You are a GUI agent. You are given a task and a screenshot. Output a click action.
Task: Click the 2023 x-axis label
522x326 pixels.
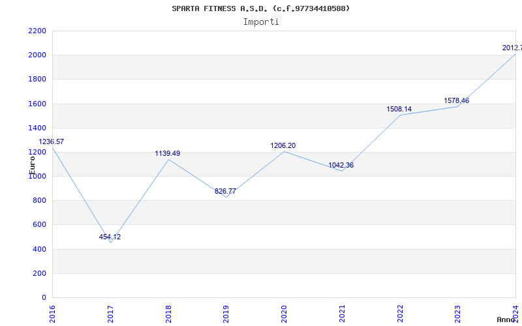tap(458, 314)
